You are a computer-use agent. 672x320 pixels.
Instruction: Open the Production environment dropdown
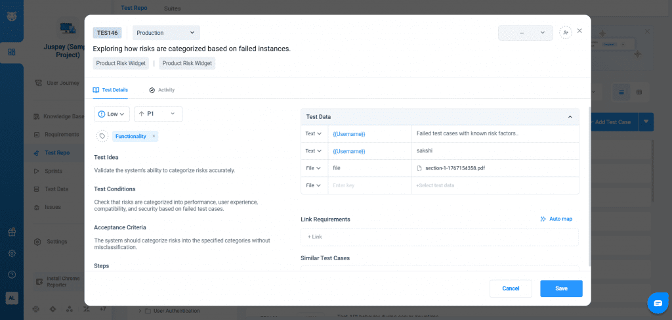tap(166, 32)
